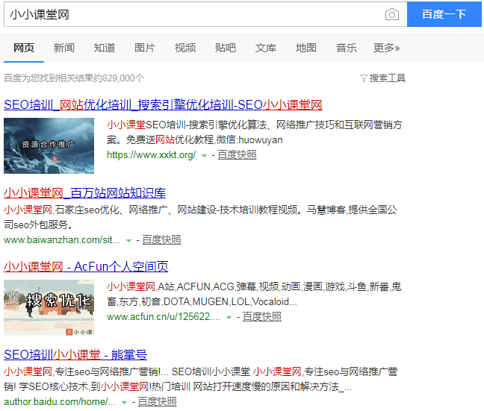Visit the www.baiwanzhan.com/sit... link
Viewport: 484px width, 411px height.
(62, 240)
